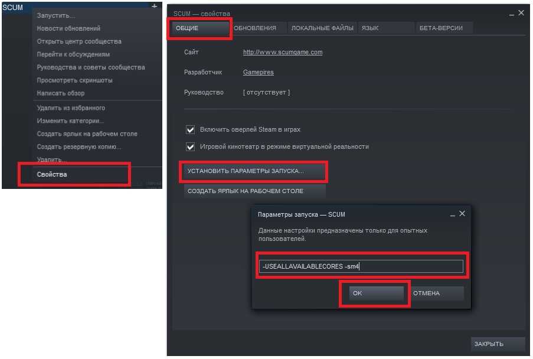Click УСТАНОВИТЬ ПАРАМЕТРЫ ЗАПУСКА button
Image resolution: width=533 pixels, height=359 pixels.
[254, 171]
